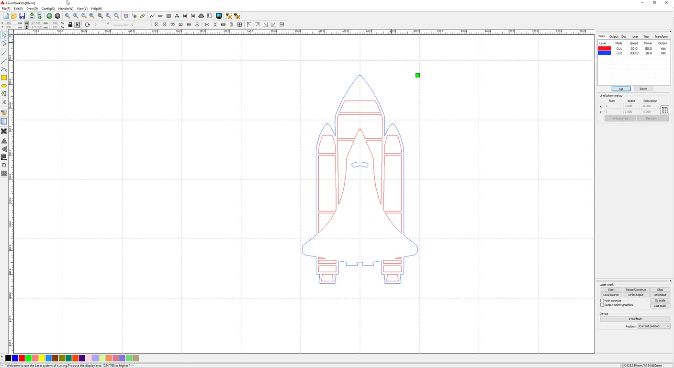Image resolution: width=674 pixels, height=368 pixels.
Task: Save the document with the floppy disk icon
Action: (x=22, y=16)
